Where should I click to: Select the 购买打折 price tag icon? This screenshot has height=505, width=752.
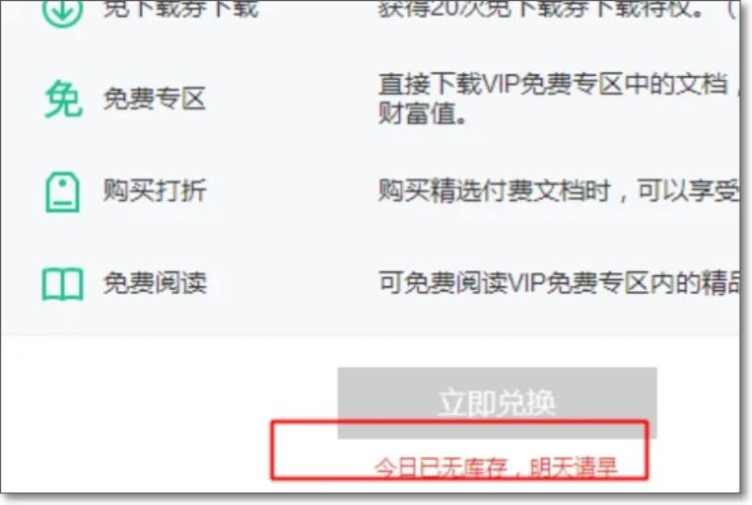(62, 192)
